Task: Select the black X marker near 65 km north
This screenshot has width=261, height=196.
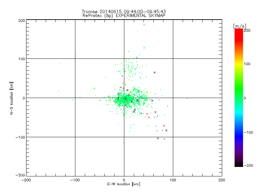Action: (x=155, y=73)
